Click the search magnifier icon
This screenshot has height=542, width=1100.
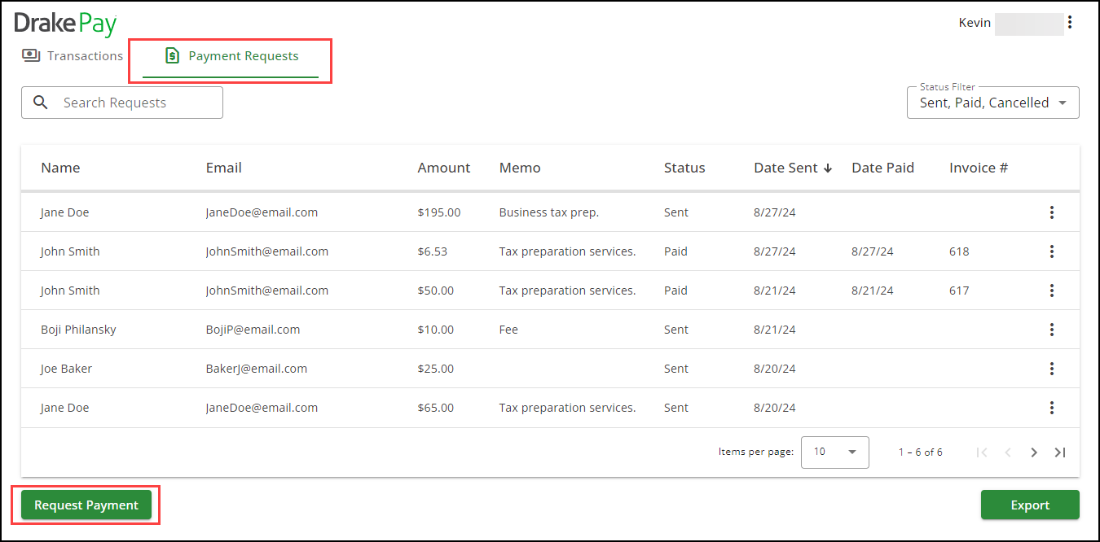pos(41,102)
